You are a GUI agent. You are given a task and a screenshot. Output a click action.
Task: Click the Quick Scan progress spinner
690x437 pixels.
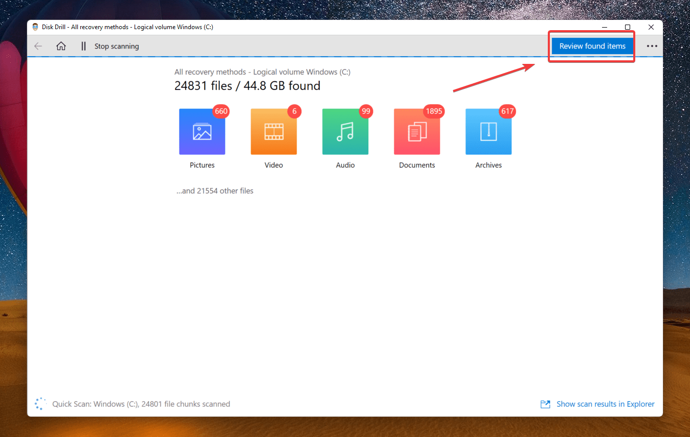click(x=40, y=404)
